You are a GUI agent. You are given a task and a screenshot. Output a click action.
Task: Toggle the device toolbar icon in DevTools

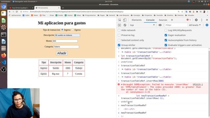(x=125, y=20)
